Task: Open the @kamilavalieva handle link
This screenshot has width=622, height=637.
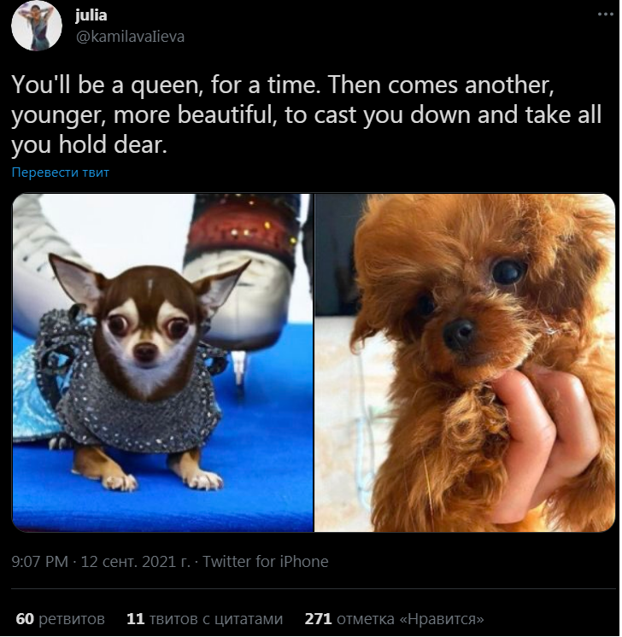Action: pos(130,37)
